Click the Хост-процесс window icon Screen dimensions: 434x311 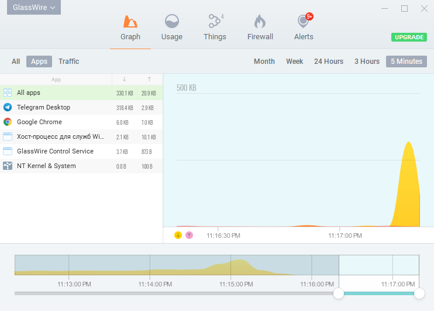(8, 136)
